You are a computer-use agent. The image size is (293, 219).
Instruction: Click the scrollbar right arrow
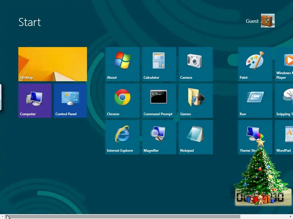291,217
